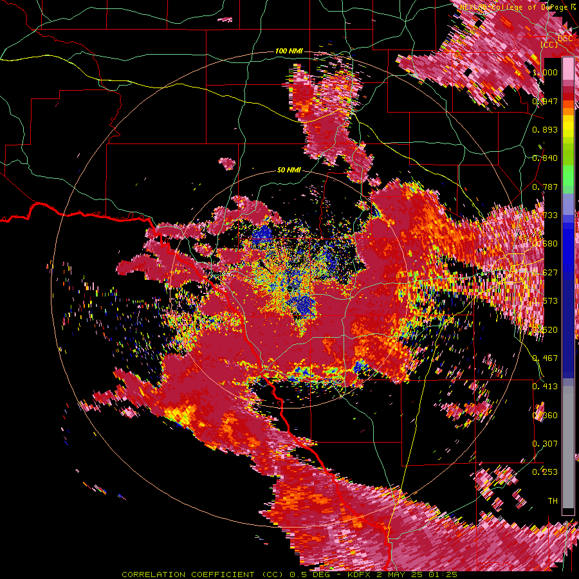Click the 0.253 scale value

click(545, 472)
